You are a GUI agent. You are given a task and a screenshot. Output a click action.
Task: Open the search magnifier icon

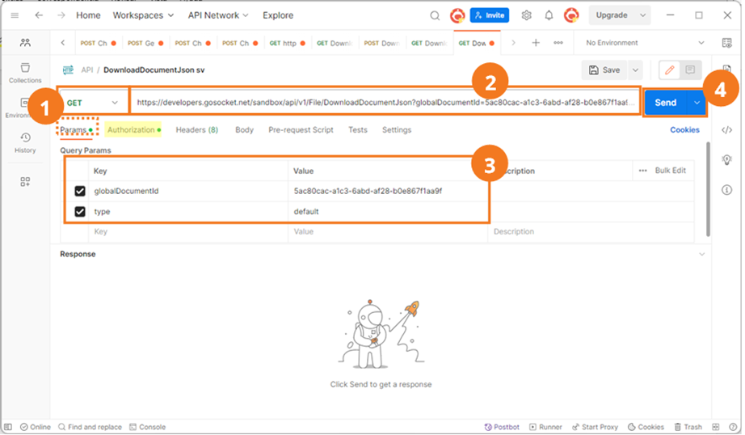[434, 15]
